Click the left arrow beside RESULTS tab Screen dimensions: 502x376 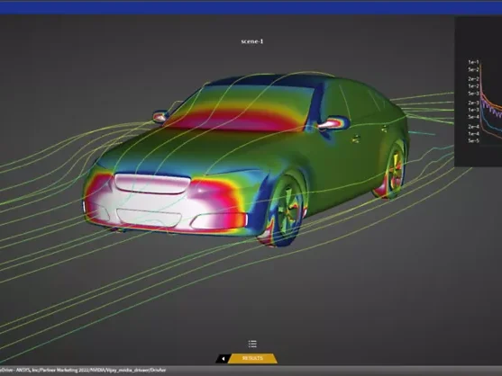coord(223,358)
